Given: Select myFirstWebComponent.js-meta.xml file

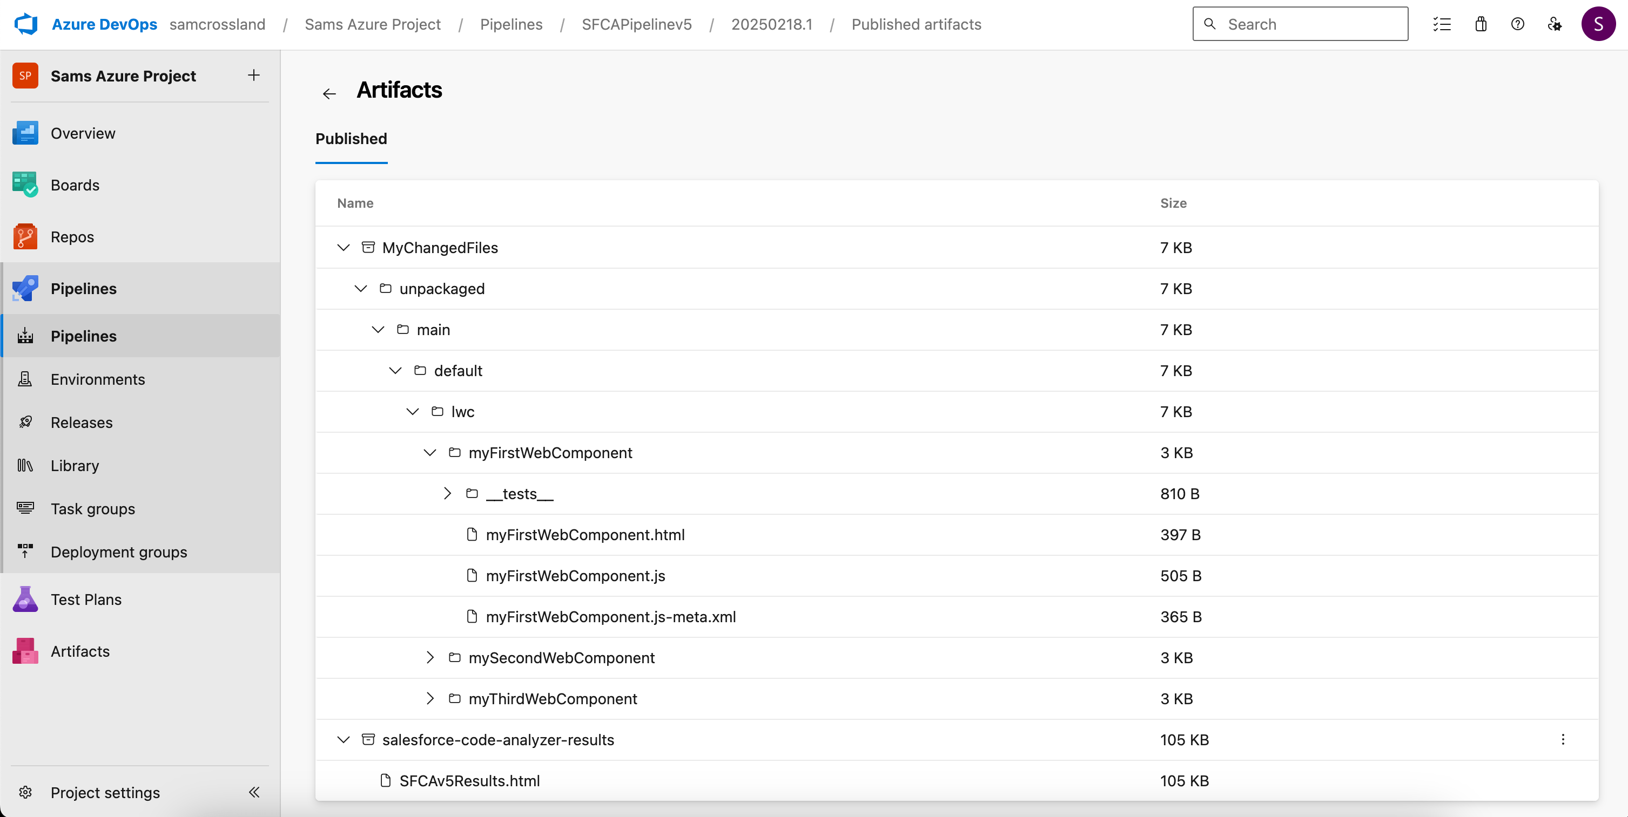Looking at the screenshot, I should 610,617.
